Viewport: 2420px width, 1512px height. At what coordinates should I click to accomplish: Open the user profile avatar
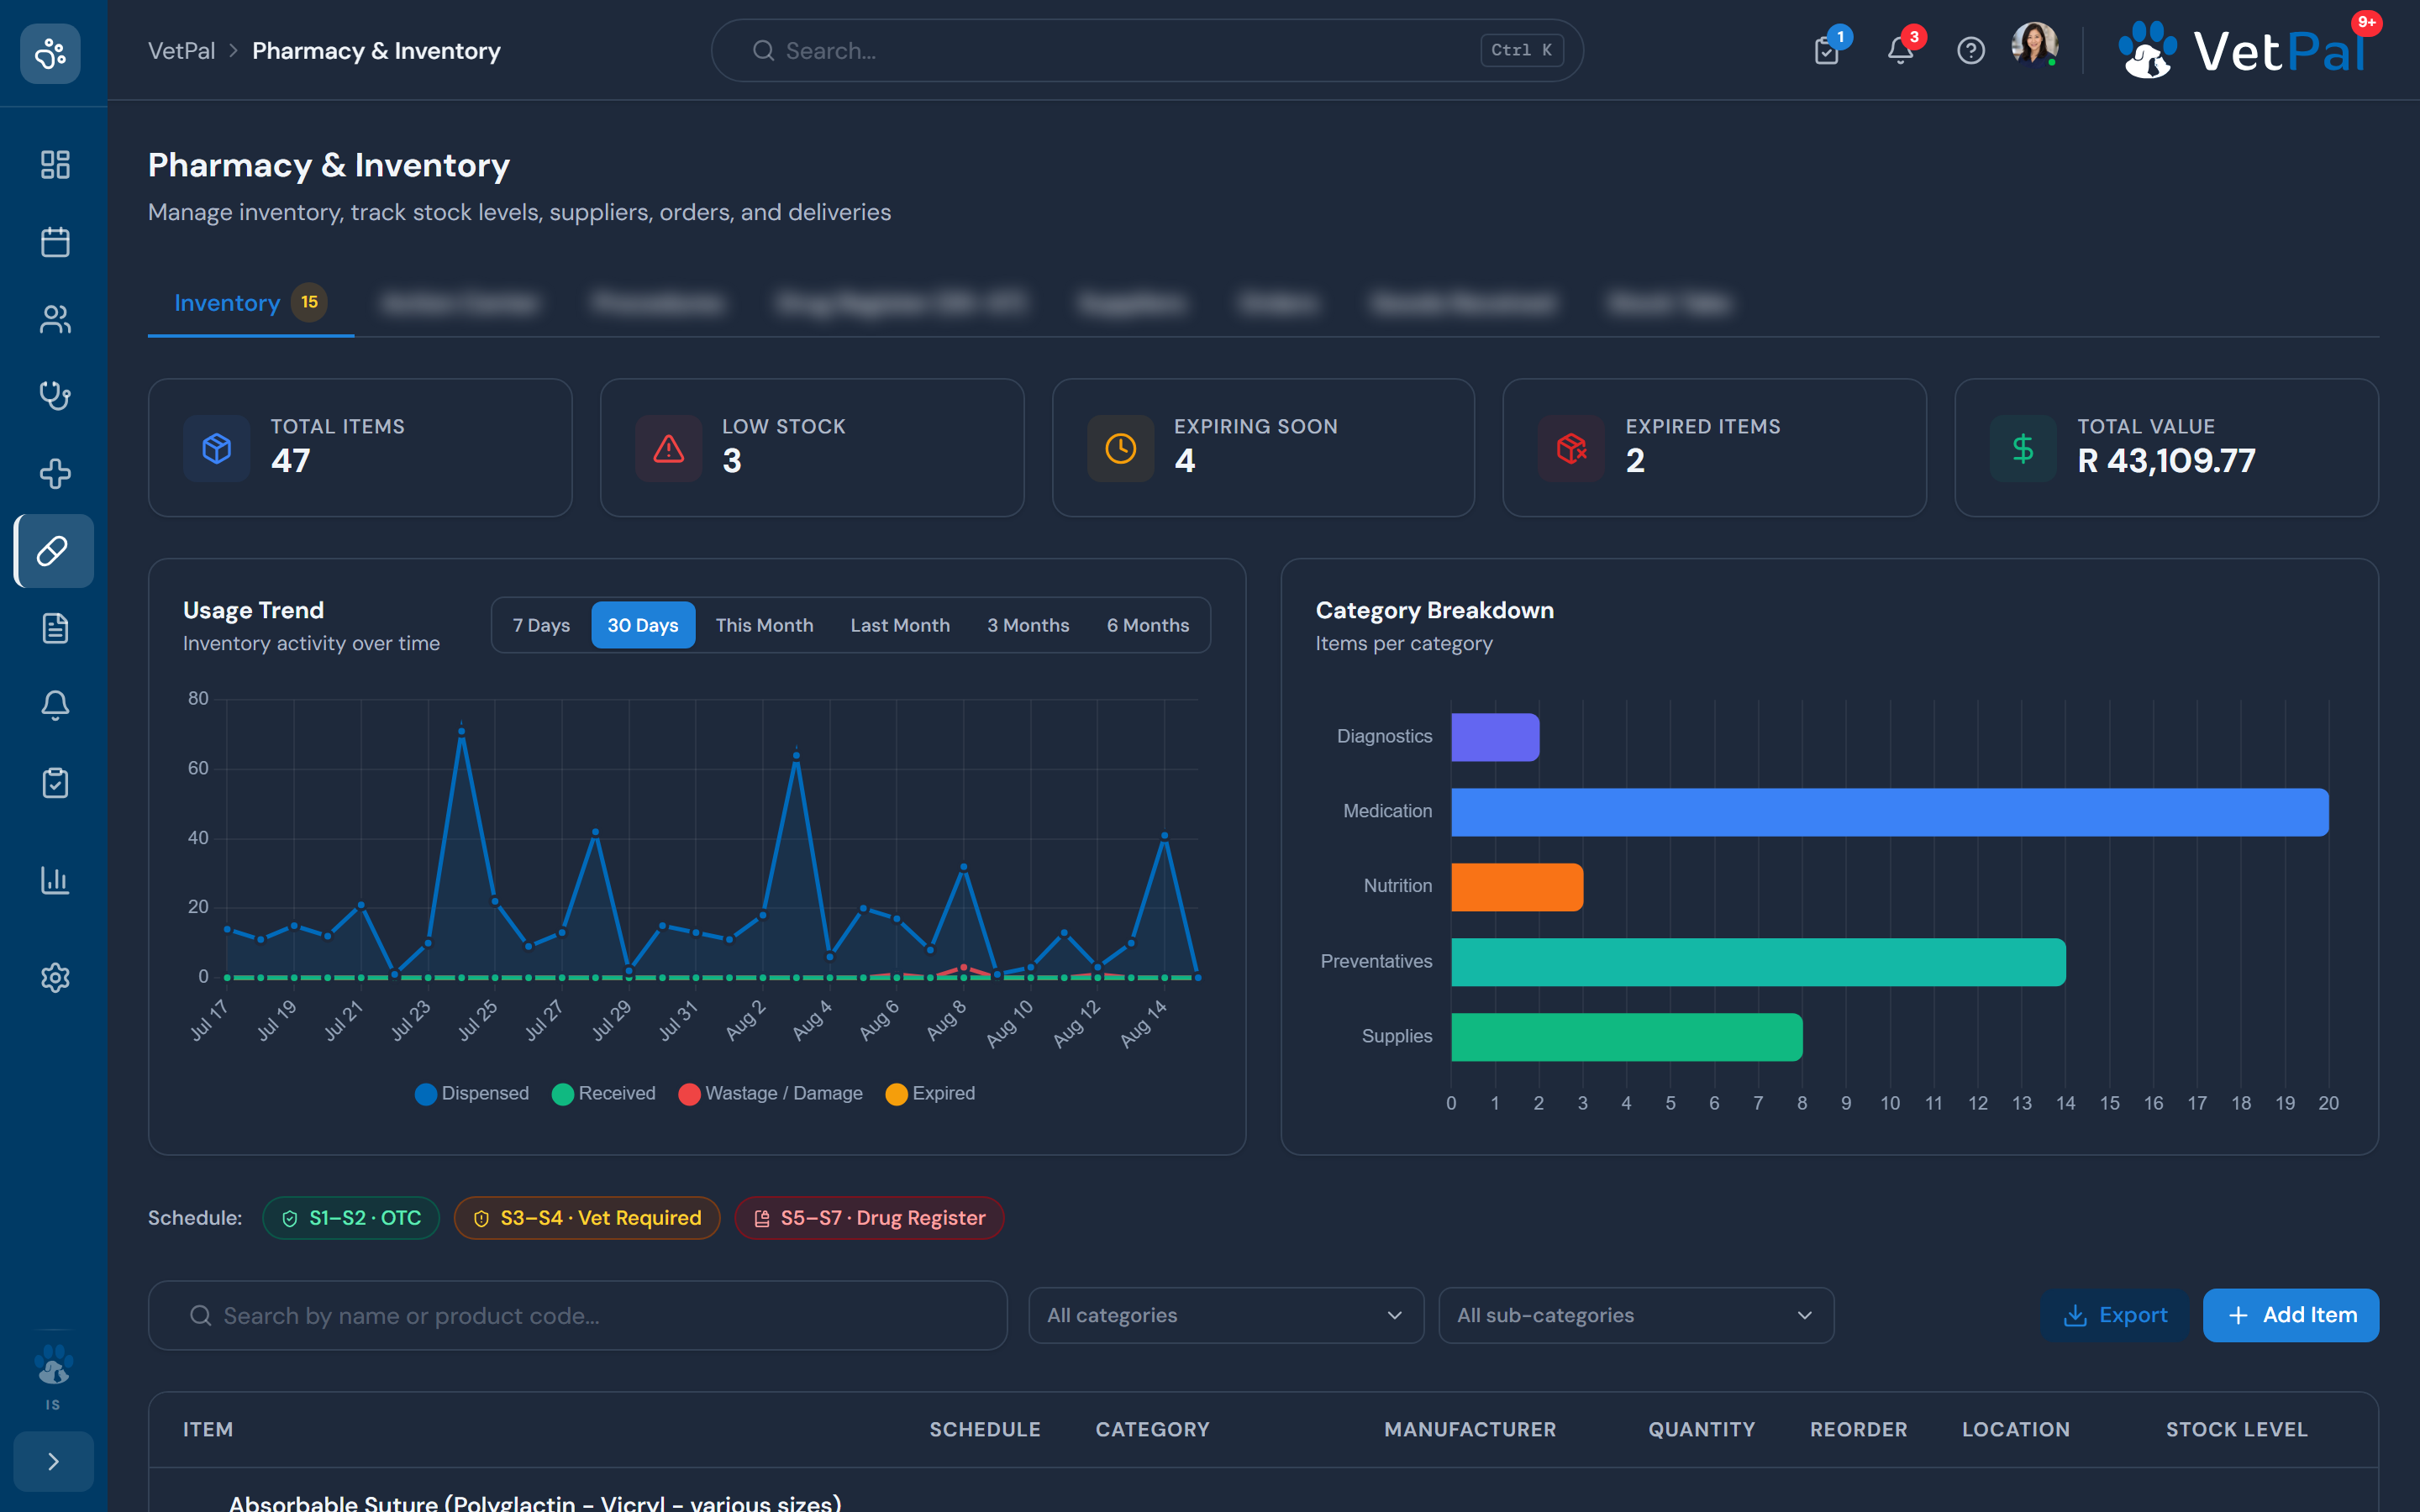[x=2034, y=45]
